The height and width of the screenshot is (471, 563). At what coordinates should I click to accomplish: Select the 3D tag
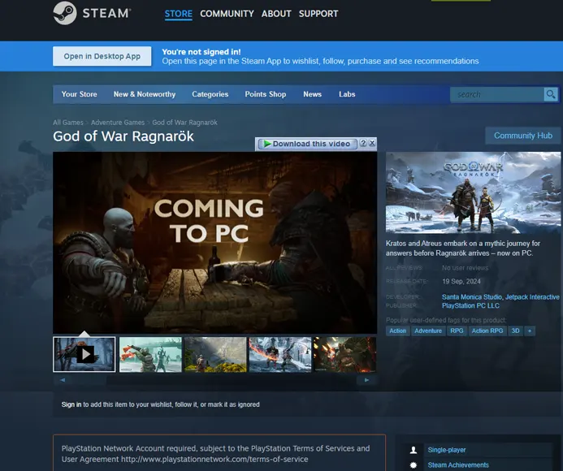click(515, 331)
